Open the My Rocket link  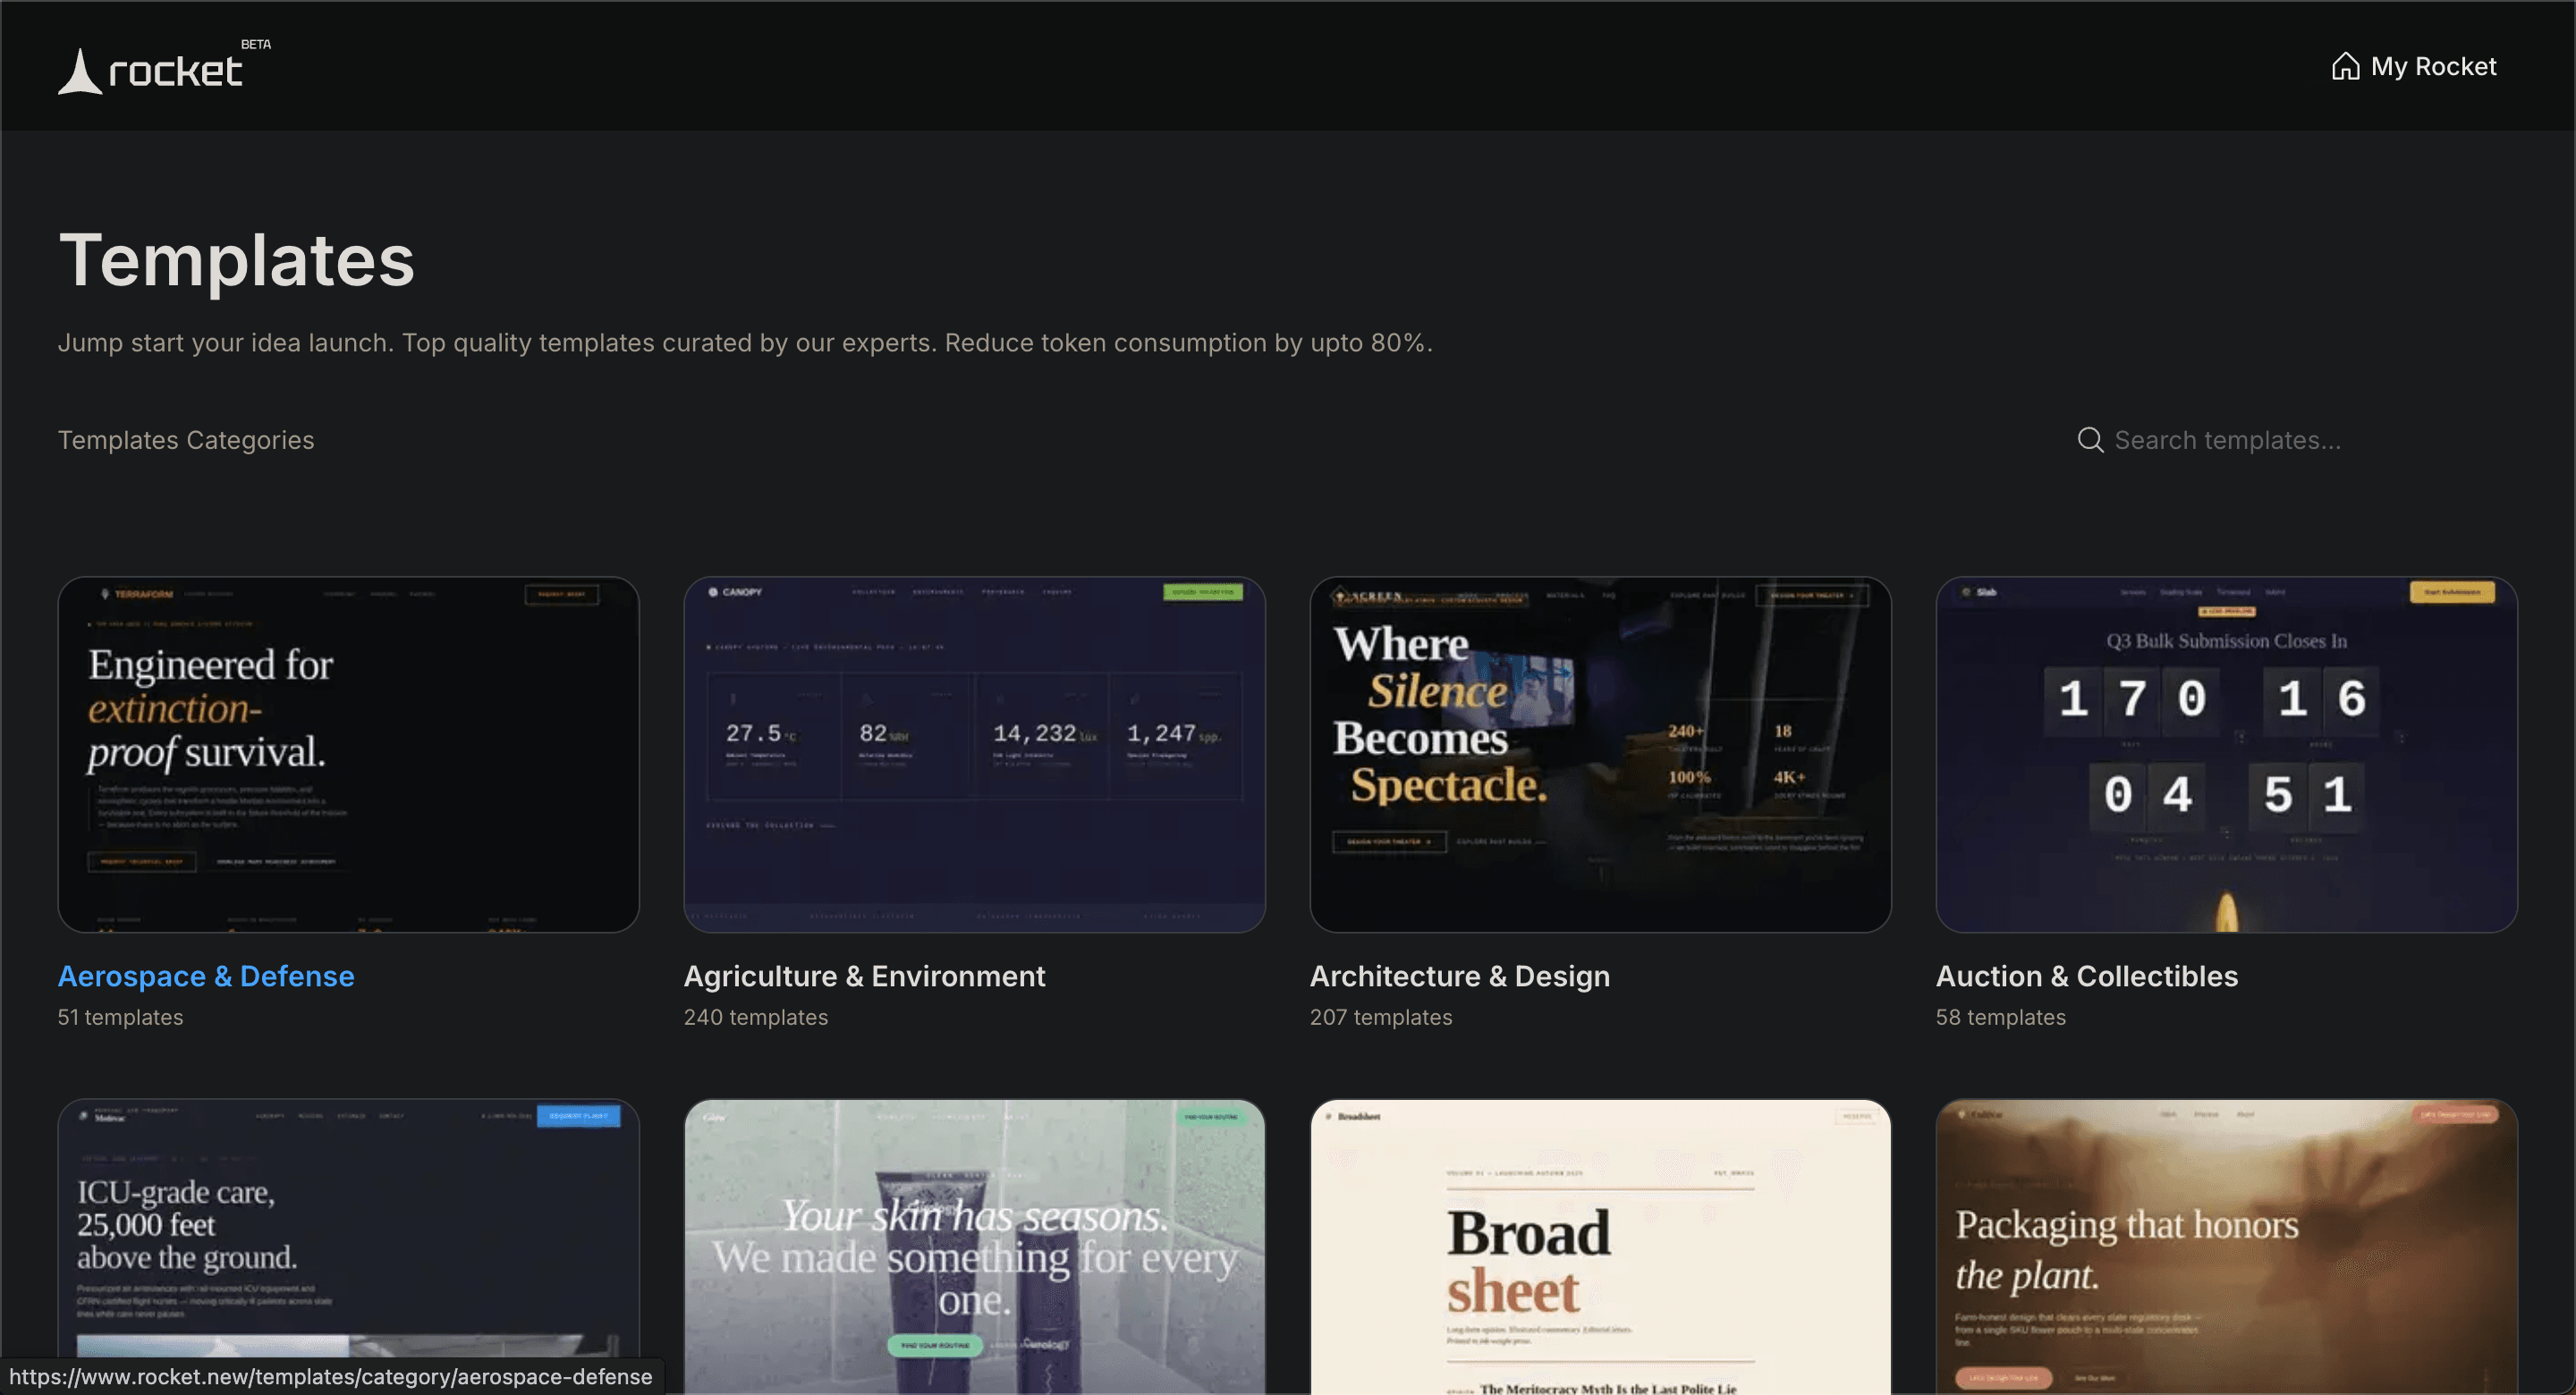[x=2432, y=66]
